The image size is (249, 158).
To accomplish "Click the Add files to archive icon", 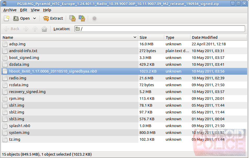I will 72,18.
